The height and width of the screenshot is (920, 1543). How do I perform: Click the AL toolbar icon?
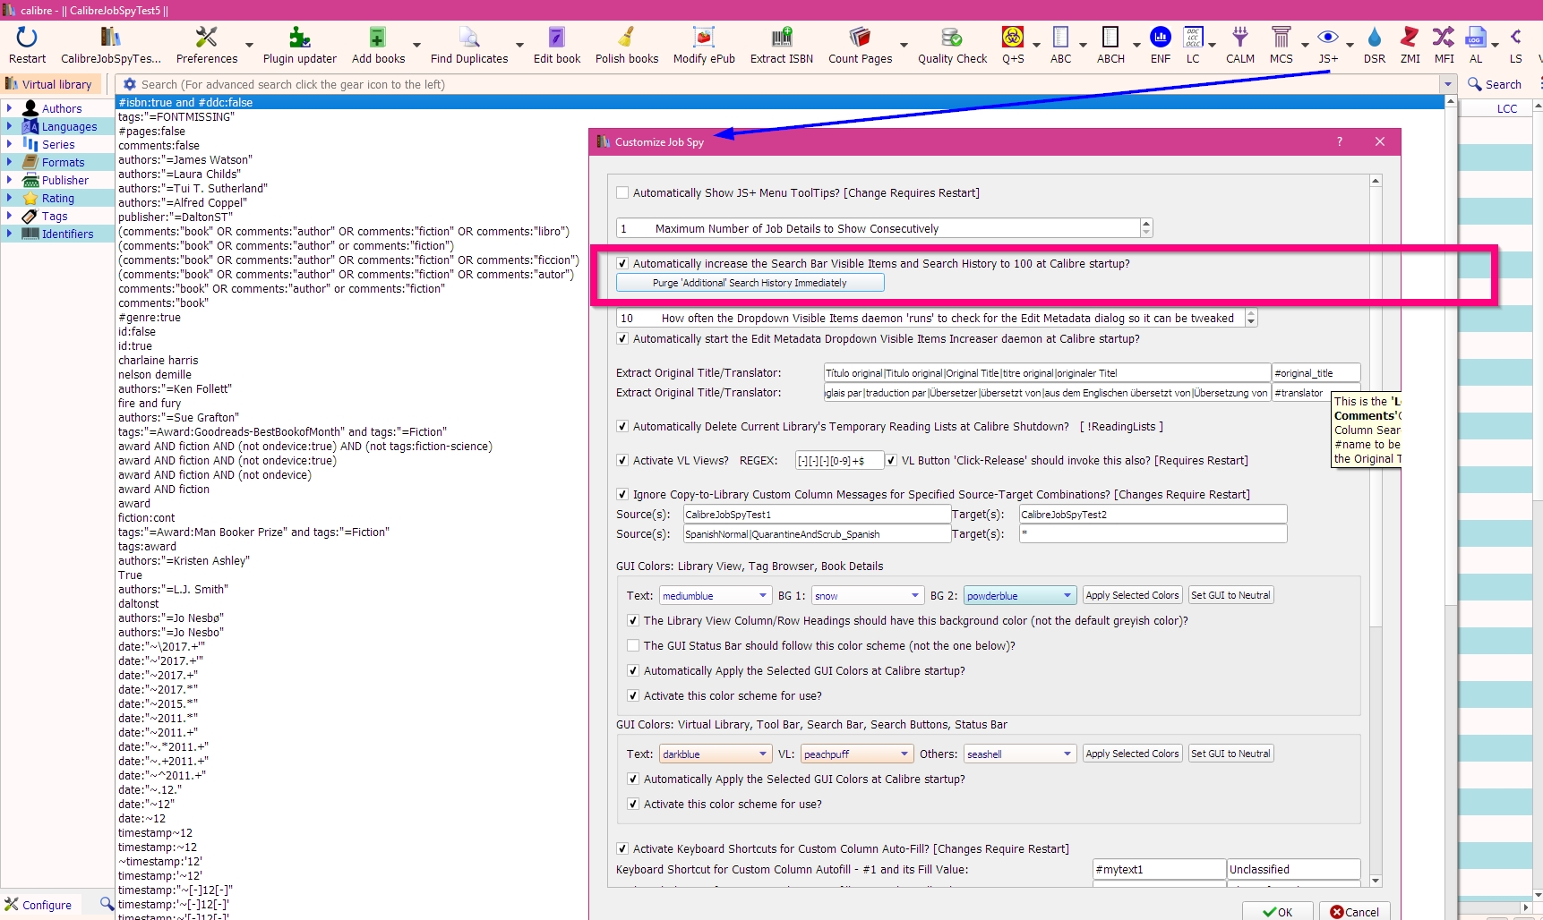(1476, 38)
